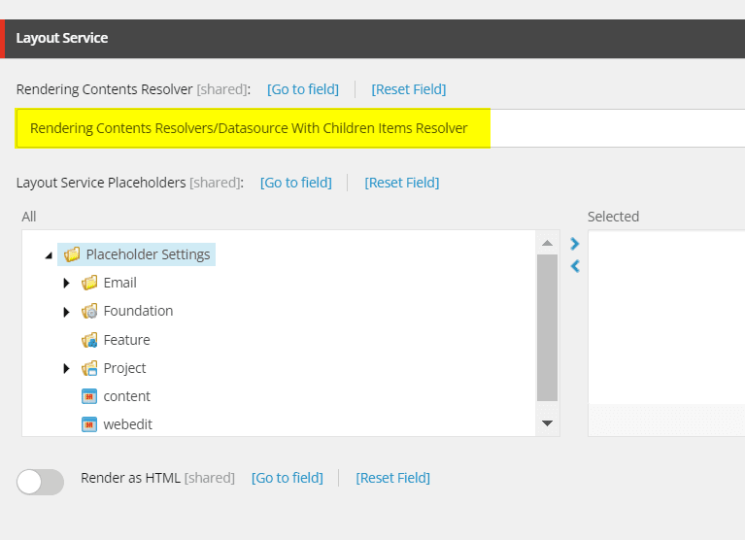Expand the Email folder node
The width and height of the screenshot is (745, 540).
66,283
